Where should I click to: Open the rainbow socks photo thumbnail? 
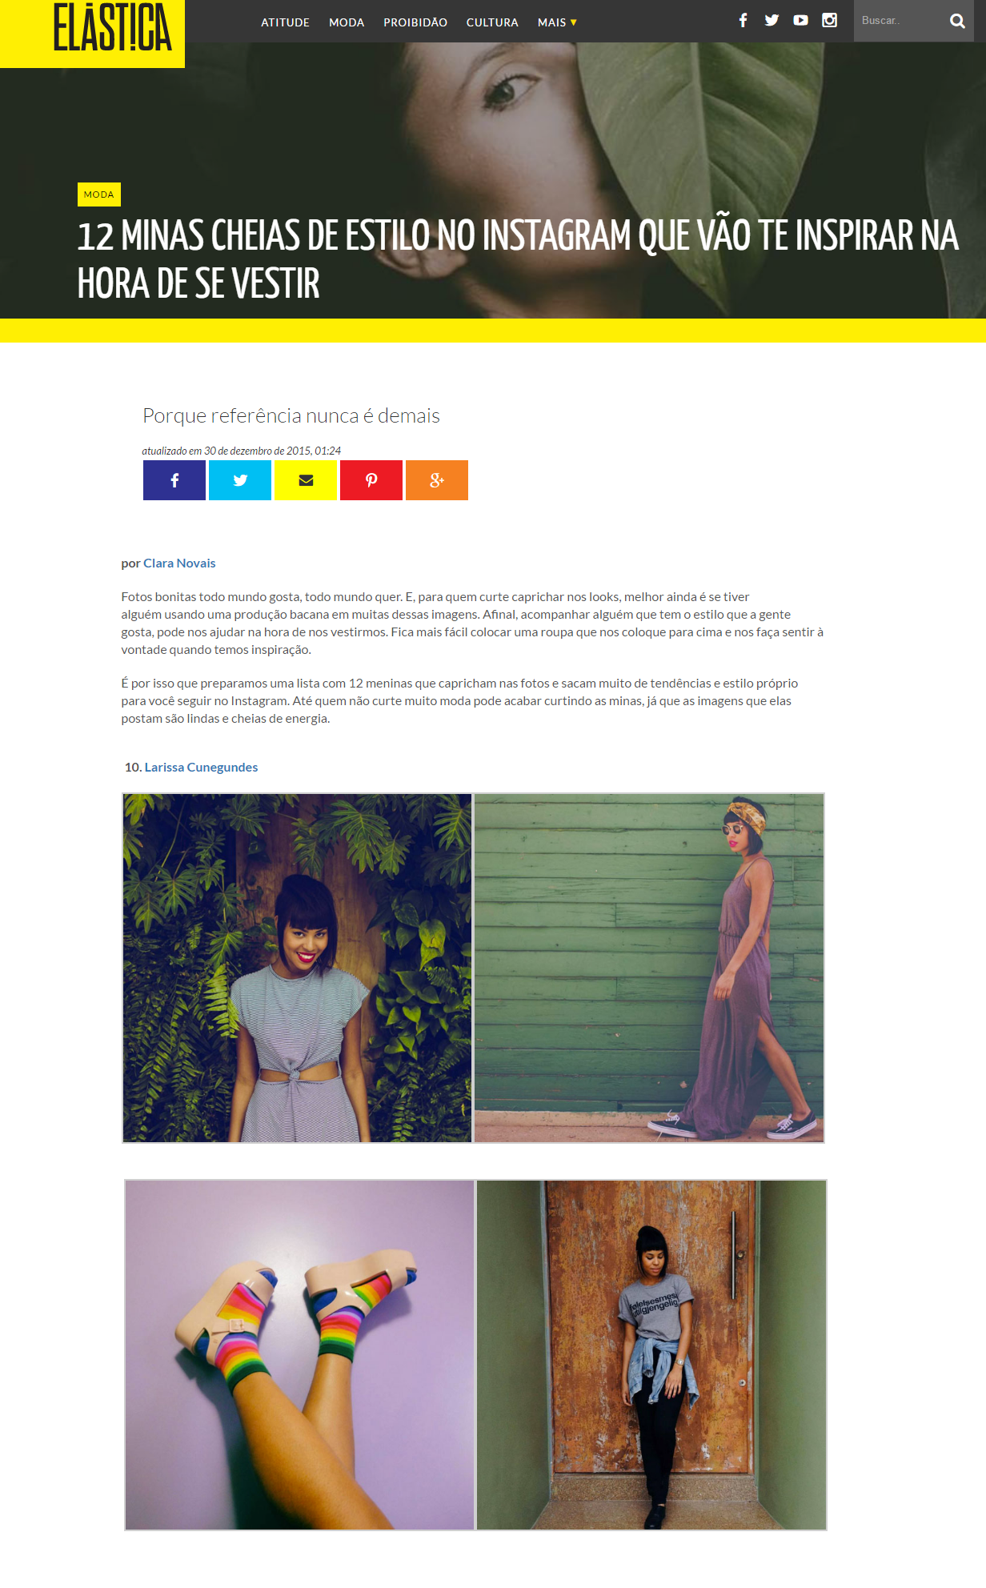coord(299,1355)
